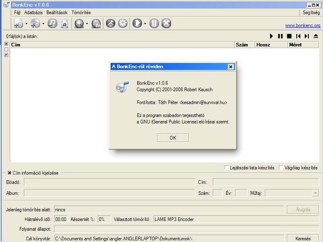Click the add audio CD contents icon

click(35, 23)
